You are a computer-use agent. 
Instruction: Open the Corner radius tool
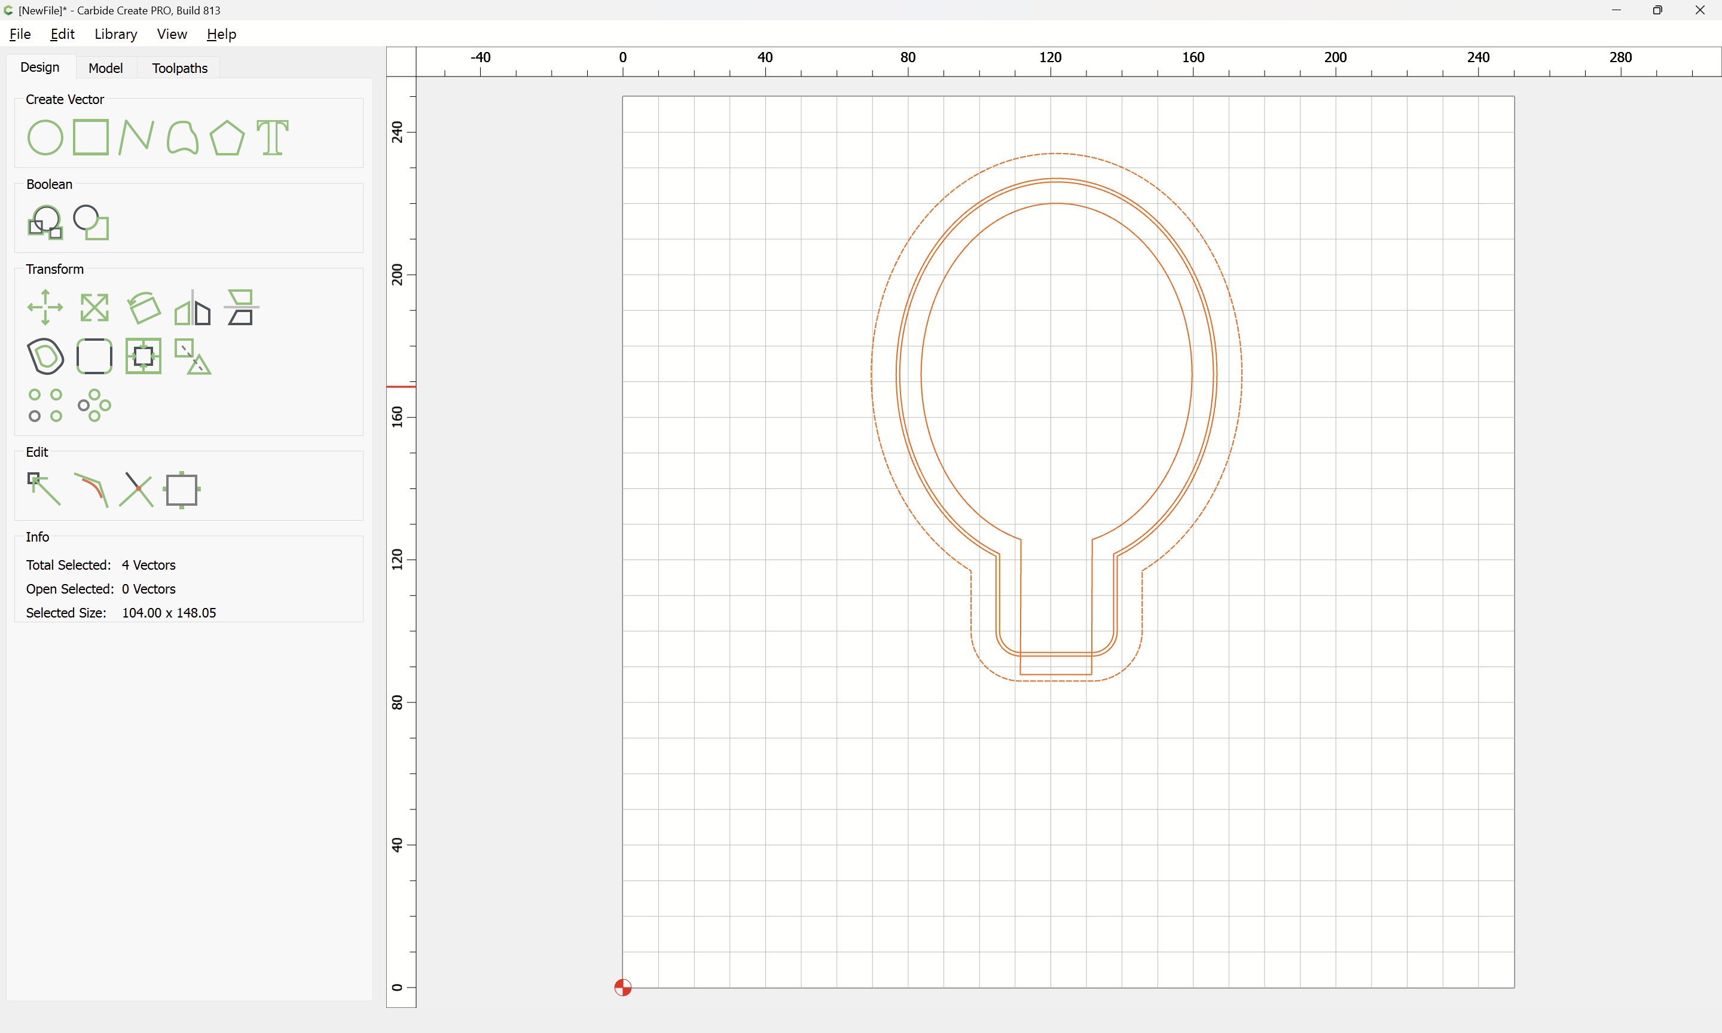point(94,356)
